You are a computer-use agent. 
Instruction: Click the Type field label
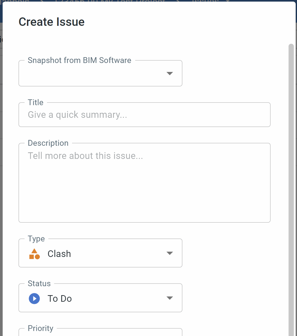pos(36,239)
